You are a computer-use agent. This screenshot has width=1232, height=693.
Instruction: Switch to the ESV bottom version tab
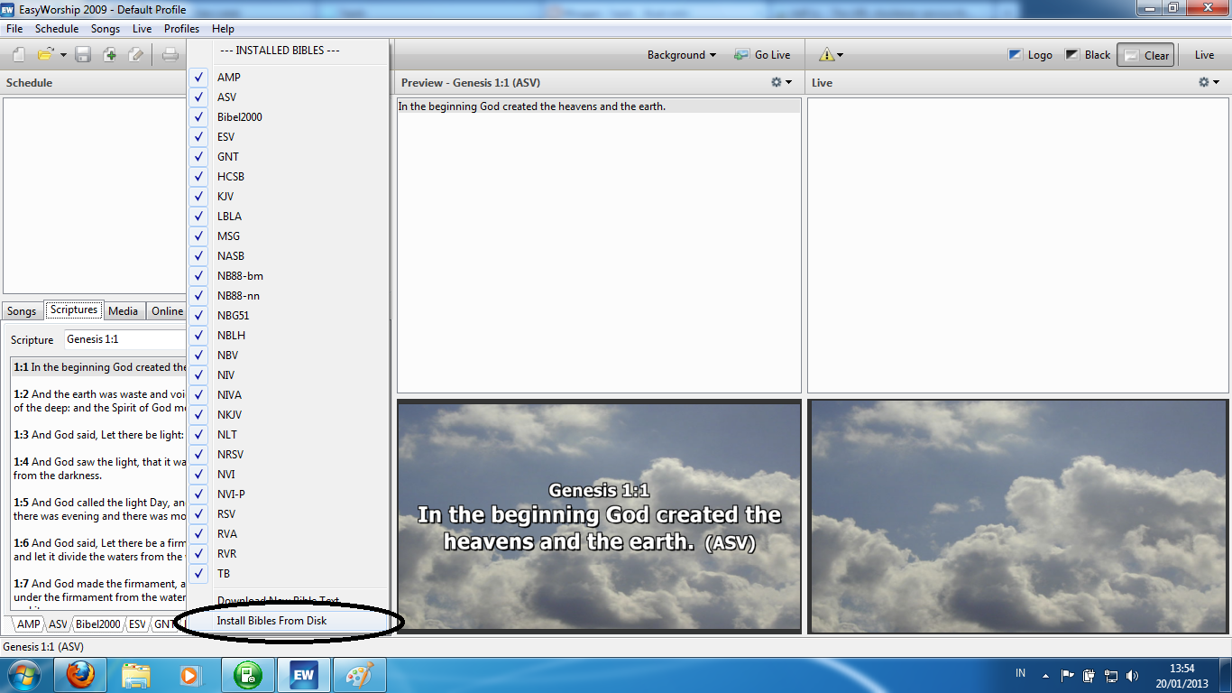pyautogui.click(x=137, y=624)
